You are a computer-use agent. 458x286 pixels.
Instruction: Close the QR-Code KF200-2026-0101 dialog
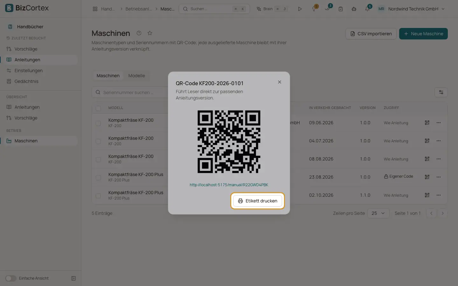point(280,82)
